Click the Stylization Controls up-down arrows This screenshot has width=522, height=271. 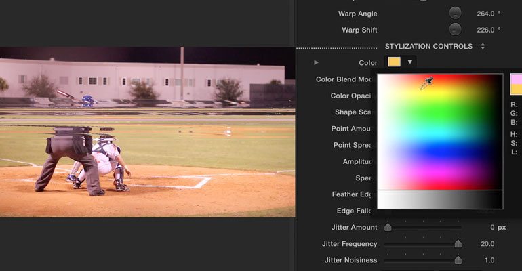click(x=483, y=47)
